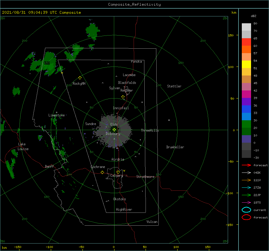The height and width of the screenshot is (251, 269).
Task: Select the yellow 54 dBZ color swatch
Action: coord(246,64)
